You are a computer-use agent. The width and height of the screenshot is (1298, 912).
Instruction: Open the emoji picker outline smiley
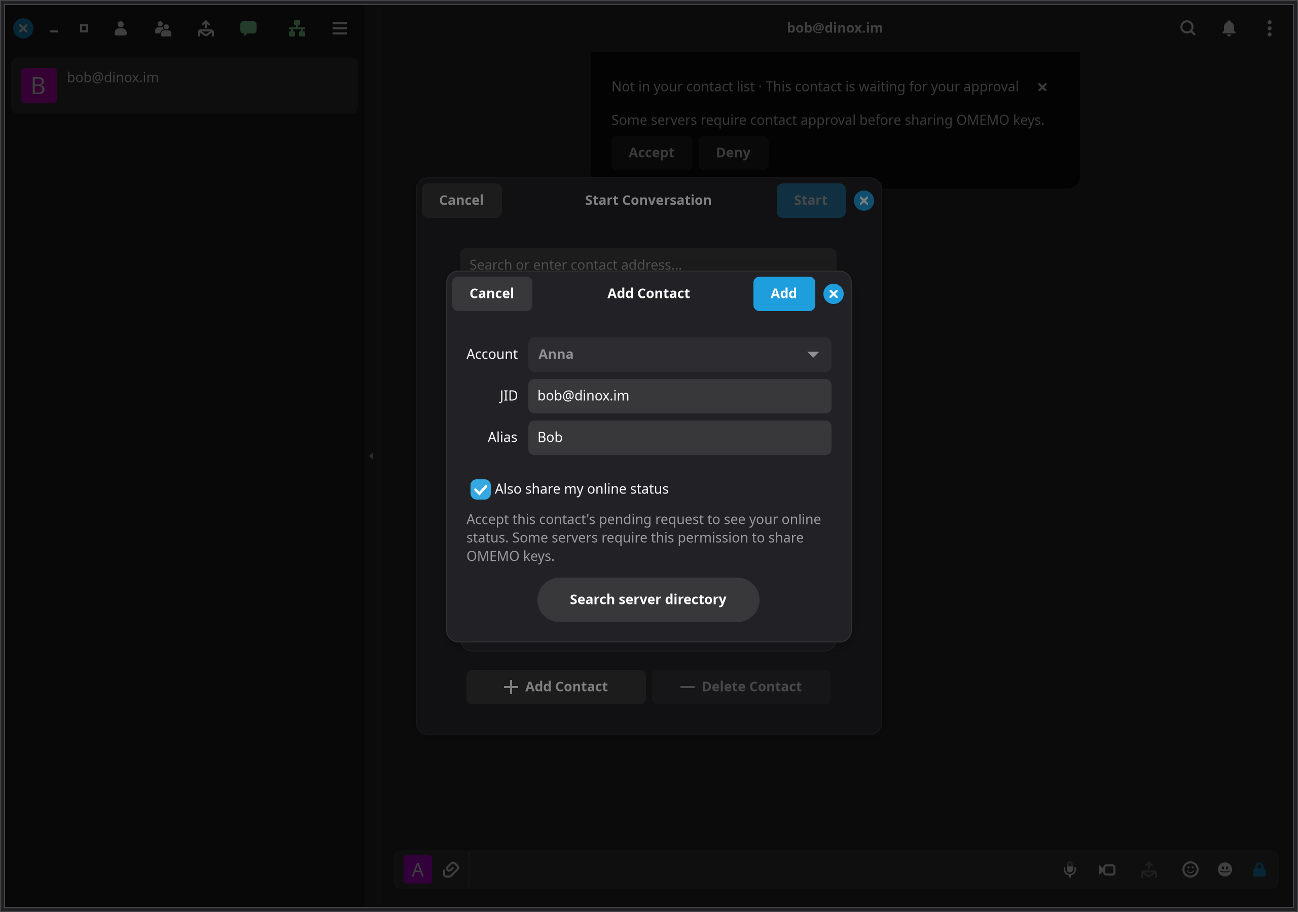(x=1190, y=869)
